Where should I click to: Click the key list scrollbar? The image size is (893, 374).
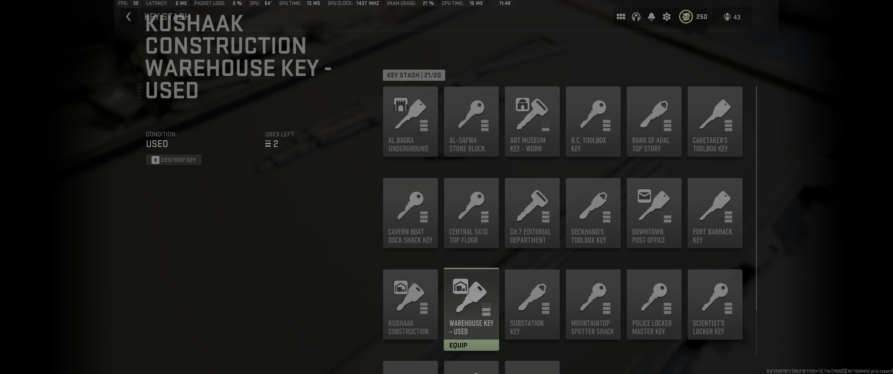coord(756,199)
